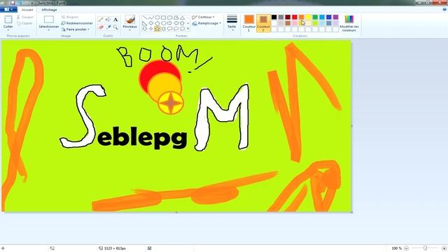The width and height of the screenshot is (448, 252).
Task: Choose the six-point star shape
Action: 163,29
